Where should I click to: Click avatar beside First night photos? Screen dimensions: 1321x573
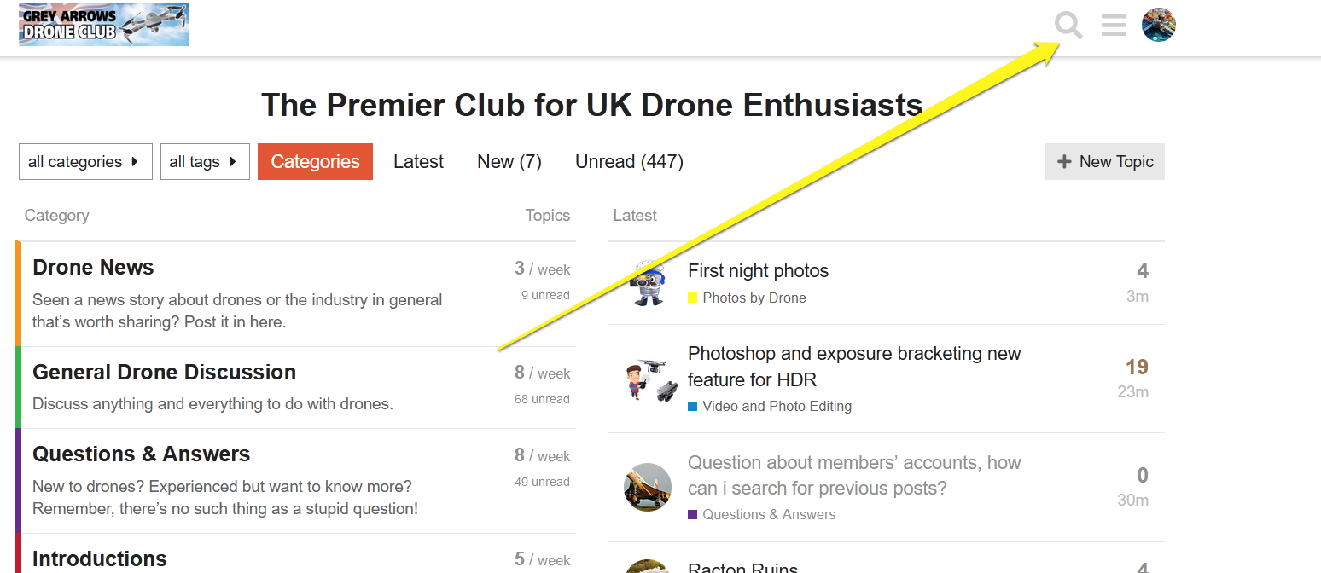click(648, 283)
